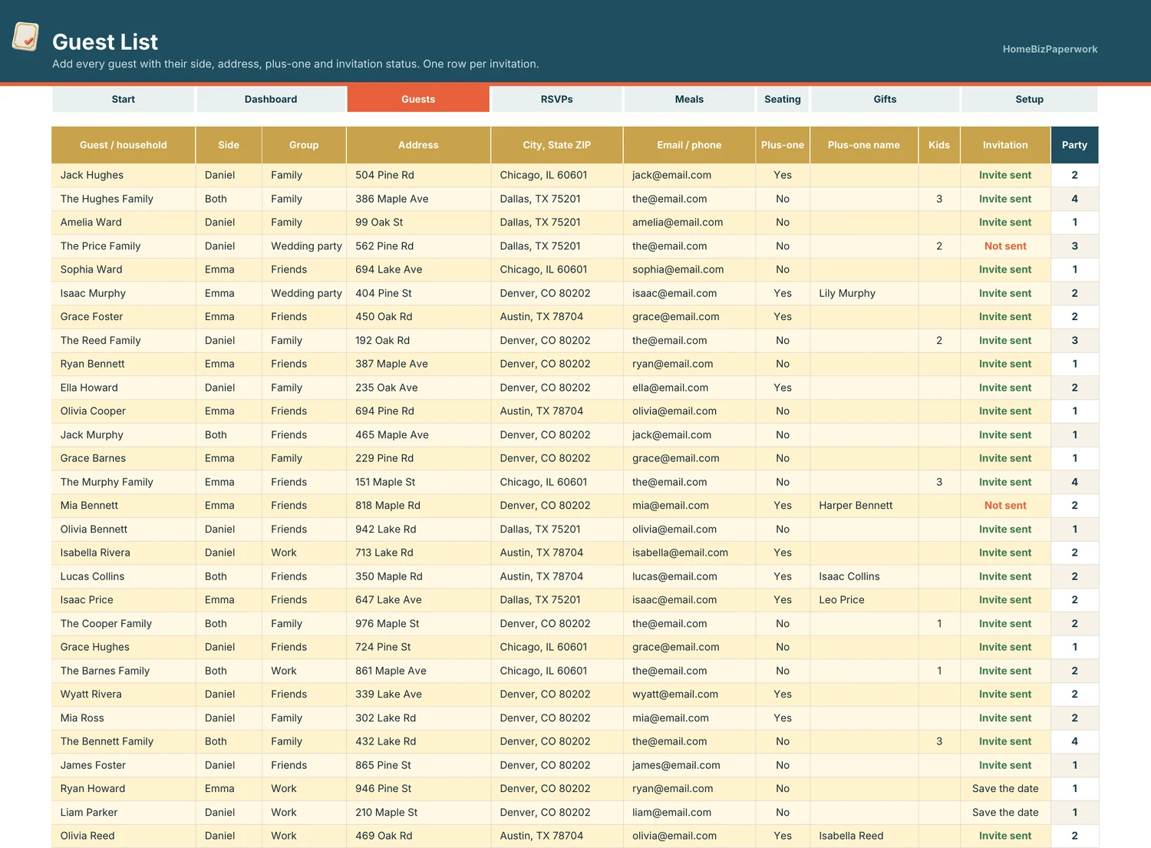Switch to the Seating tab
The image size is (1151, 848).
(783, 99)
